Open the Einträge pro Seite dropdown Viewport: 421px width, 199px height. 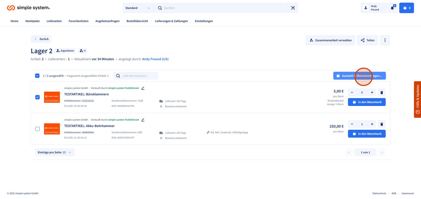pyautogui.click(x=55, y=152)
